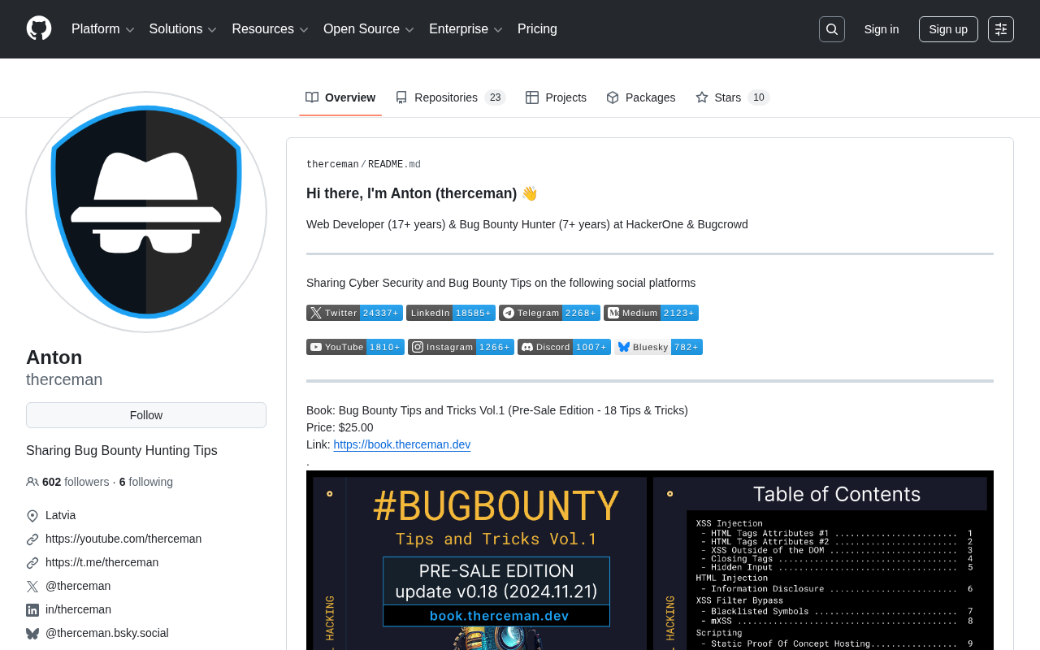The image size is (1040, 650).
Task: Expand the Platform menu
Action: click(103, 29)
